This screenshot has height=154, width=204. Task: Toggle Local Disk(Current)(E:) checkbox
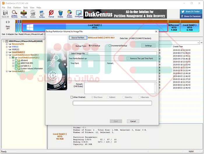[13, 58]
